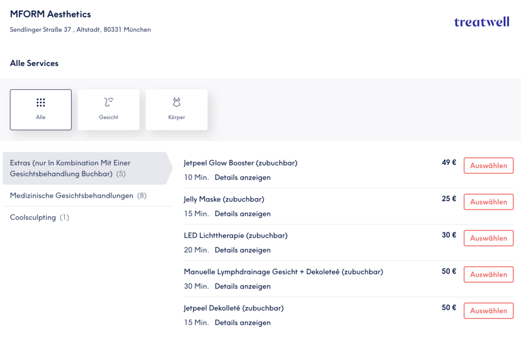
Task: Show details for Manuelle Lymphdrainage service
Action: [x=242, y=286]
